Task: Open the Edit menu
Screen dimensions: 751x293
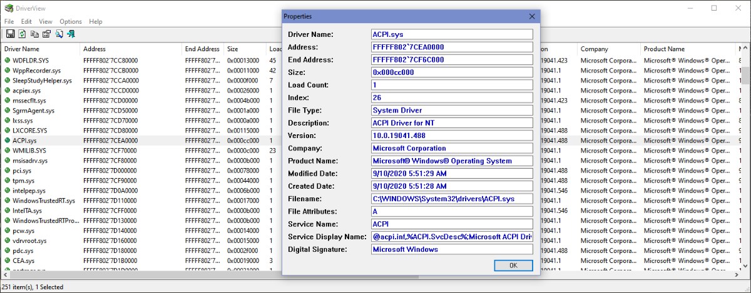Action: pos(26,21)
